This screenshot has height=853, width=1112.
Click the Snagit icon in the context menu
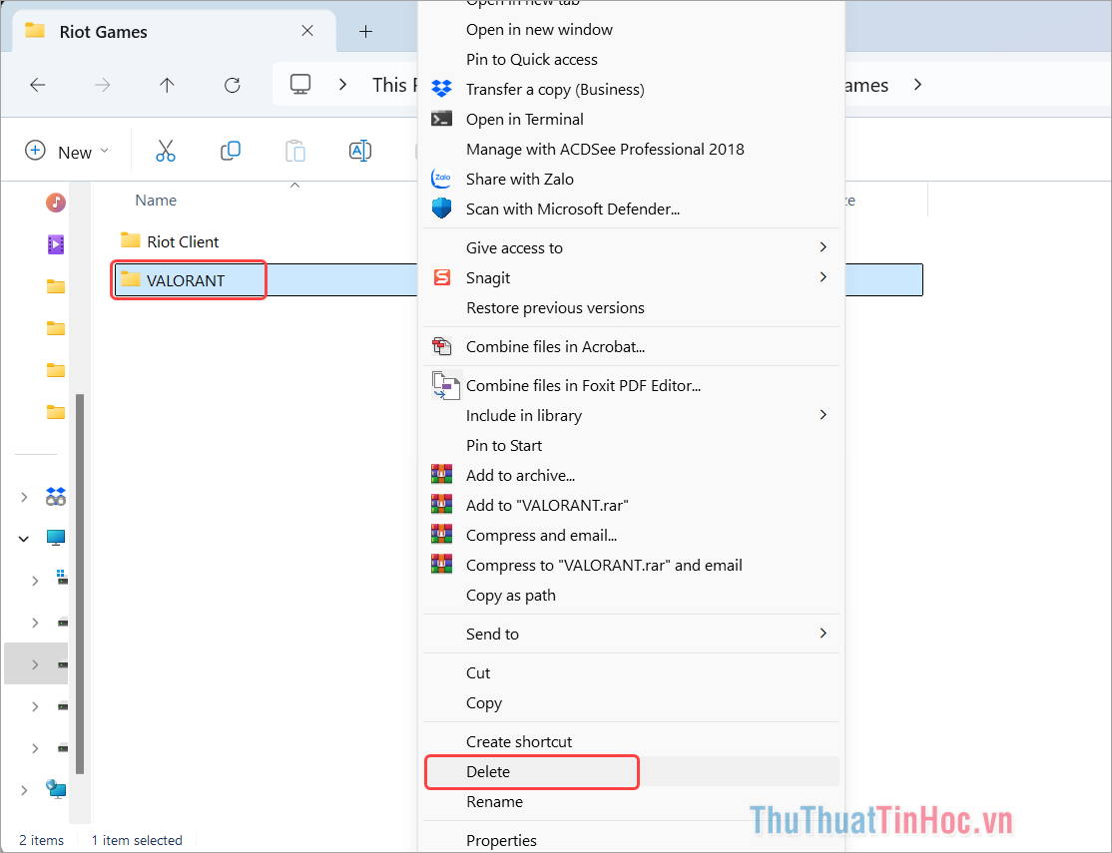[441, 277]
